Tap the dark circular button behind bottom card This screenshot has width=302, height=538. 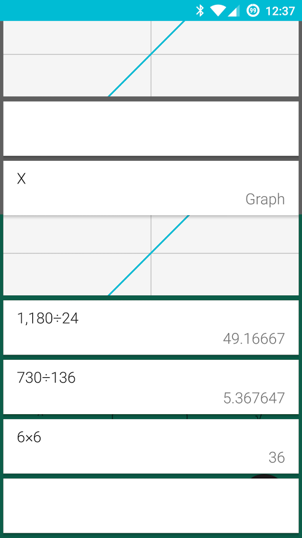(x=265, y=476)
